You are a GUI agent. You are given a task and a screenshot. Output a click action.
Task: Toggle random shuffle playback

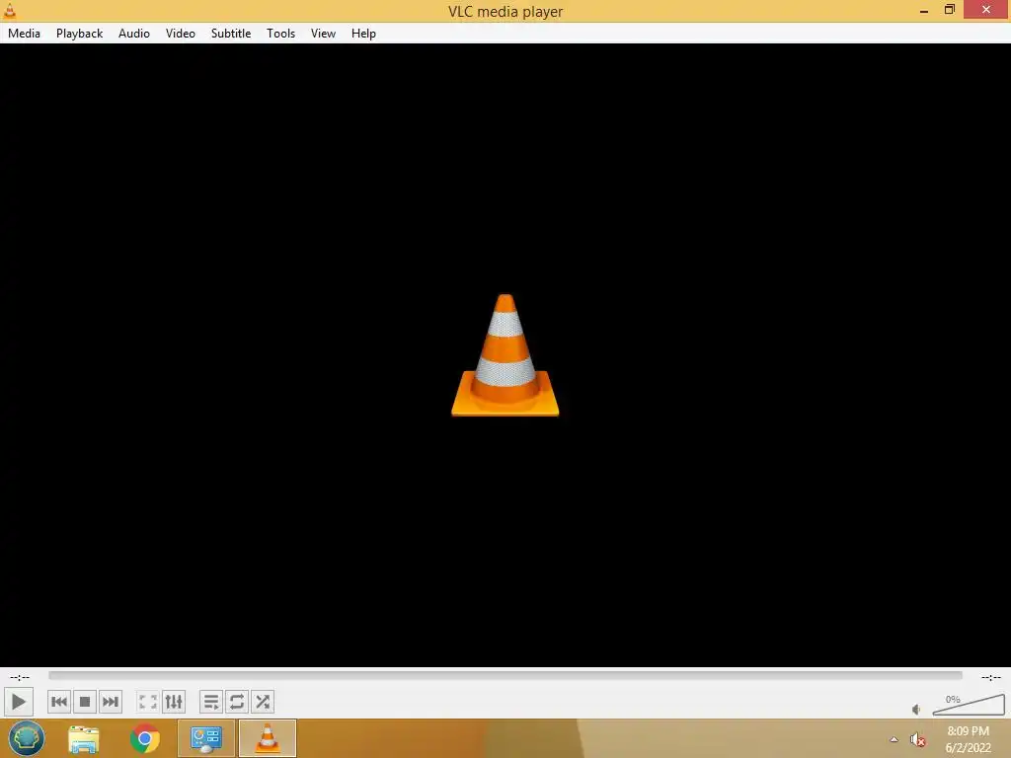263,702
